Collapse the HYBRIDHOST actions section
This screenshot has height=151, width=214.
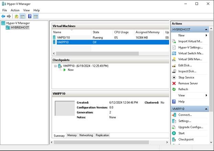click(206, 29)
